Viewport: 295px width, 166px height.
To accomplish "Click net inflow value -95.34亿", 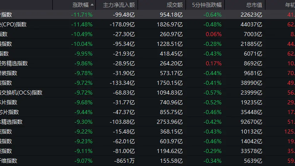I will coord(124,44).
